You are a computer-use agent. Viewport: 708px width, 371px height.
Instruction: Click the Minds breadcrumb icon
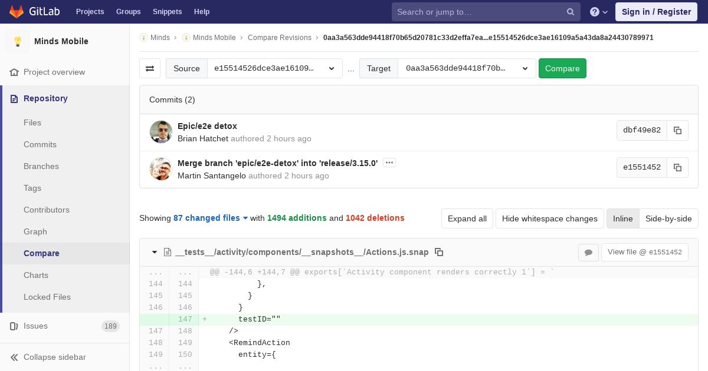(x=143, y=37)
